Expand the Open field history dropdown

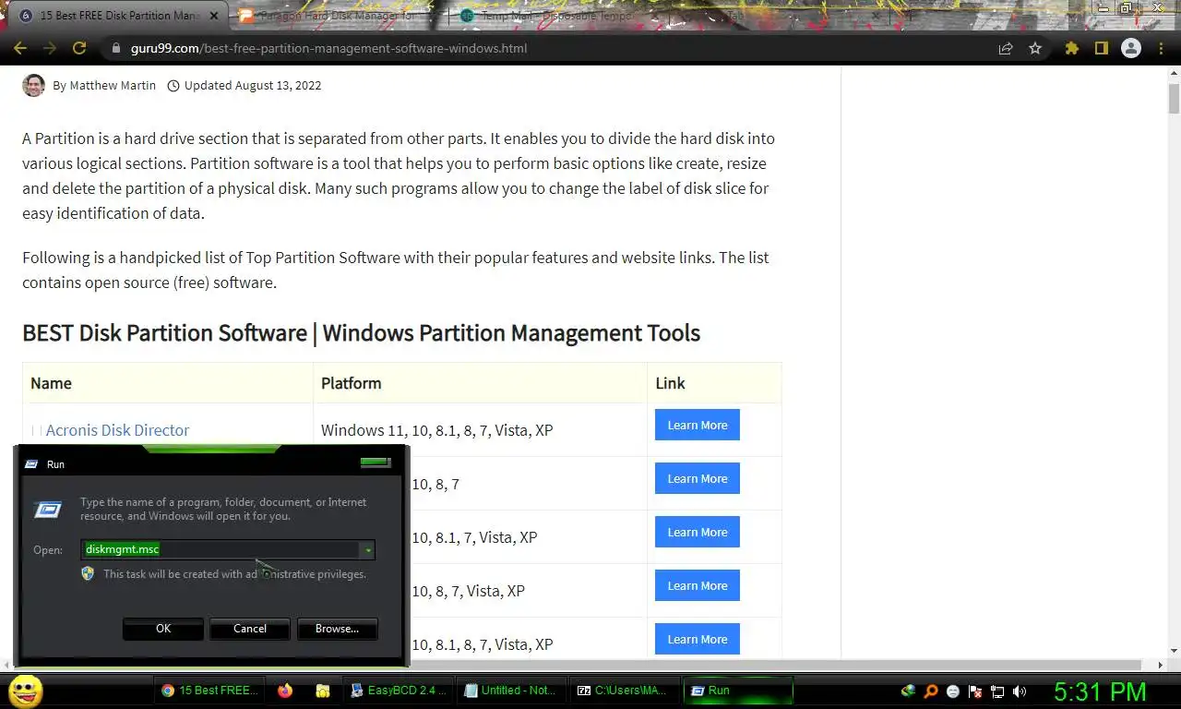point(367,550)
